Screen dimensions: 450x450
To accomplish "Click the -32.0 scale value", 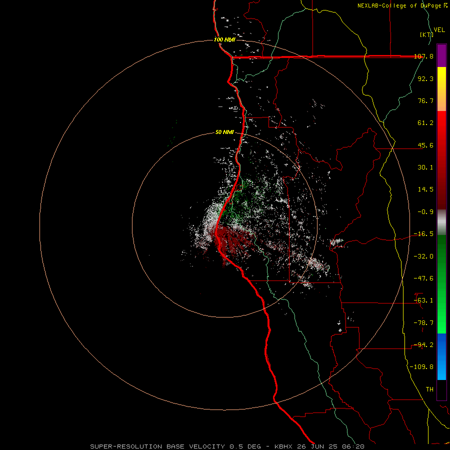I will click(423, 256).
